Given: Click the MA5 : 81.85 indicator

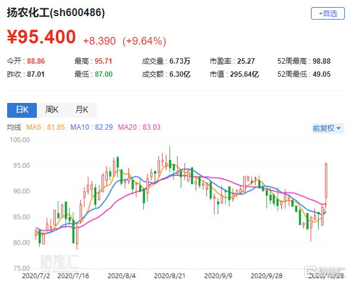Looking at the screenshot, I should pyautogui.click(x=45, y=127).
